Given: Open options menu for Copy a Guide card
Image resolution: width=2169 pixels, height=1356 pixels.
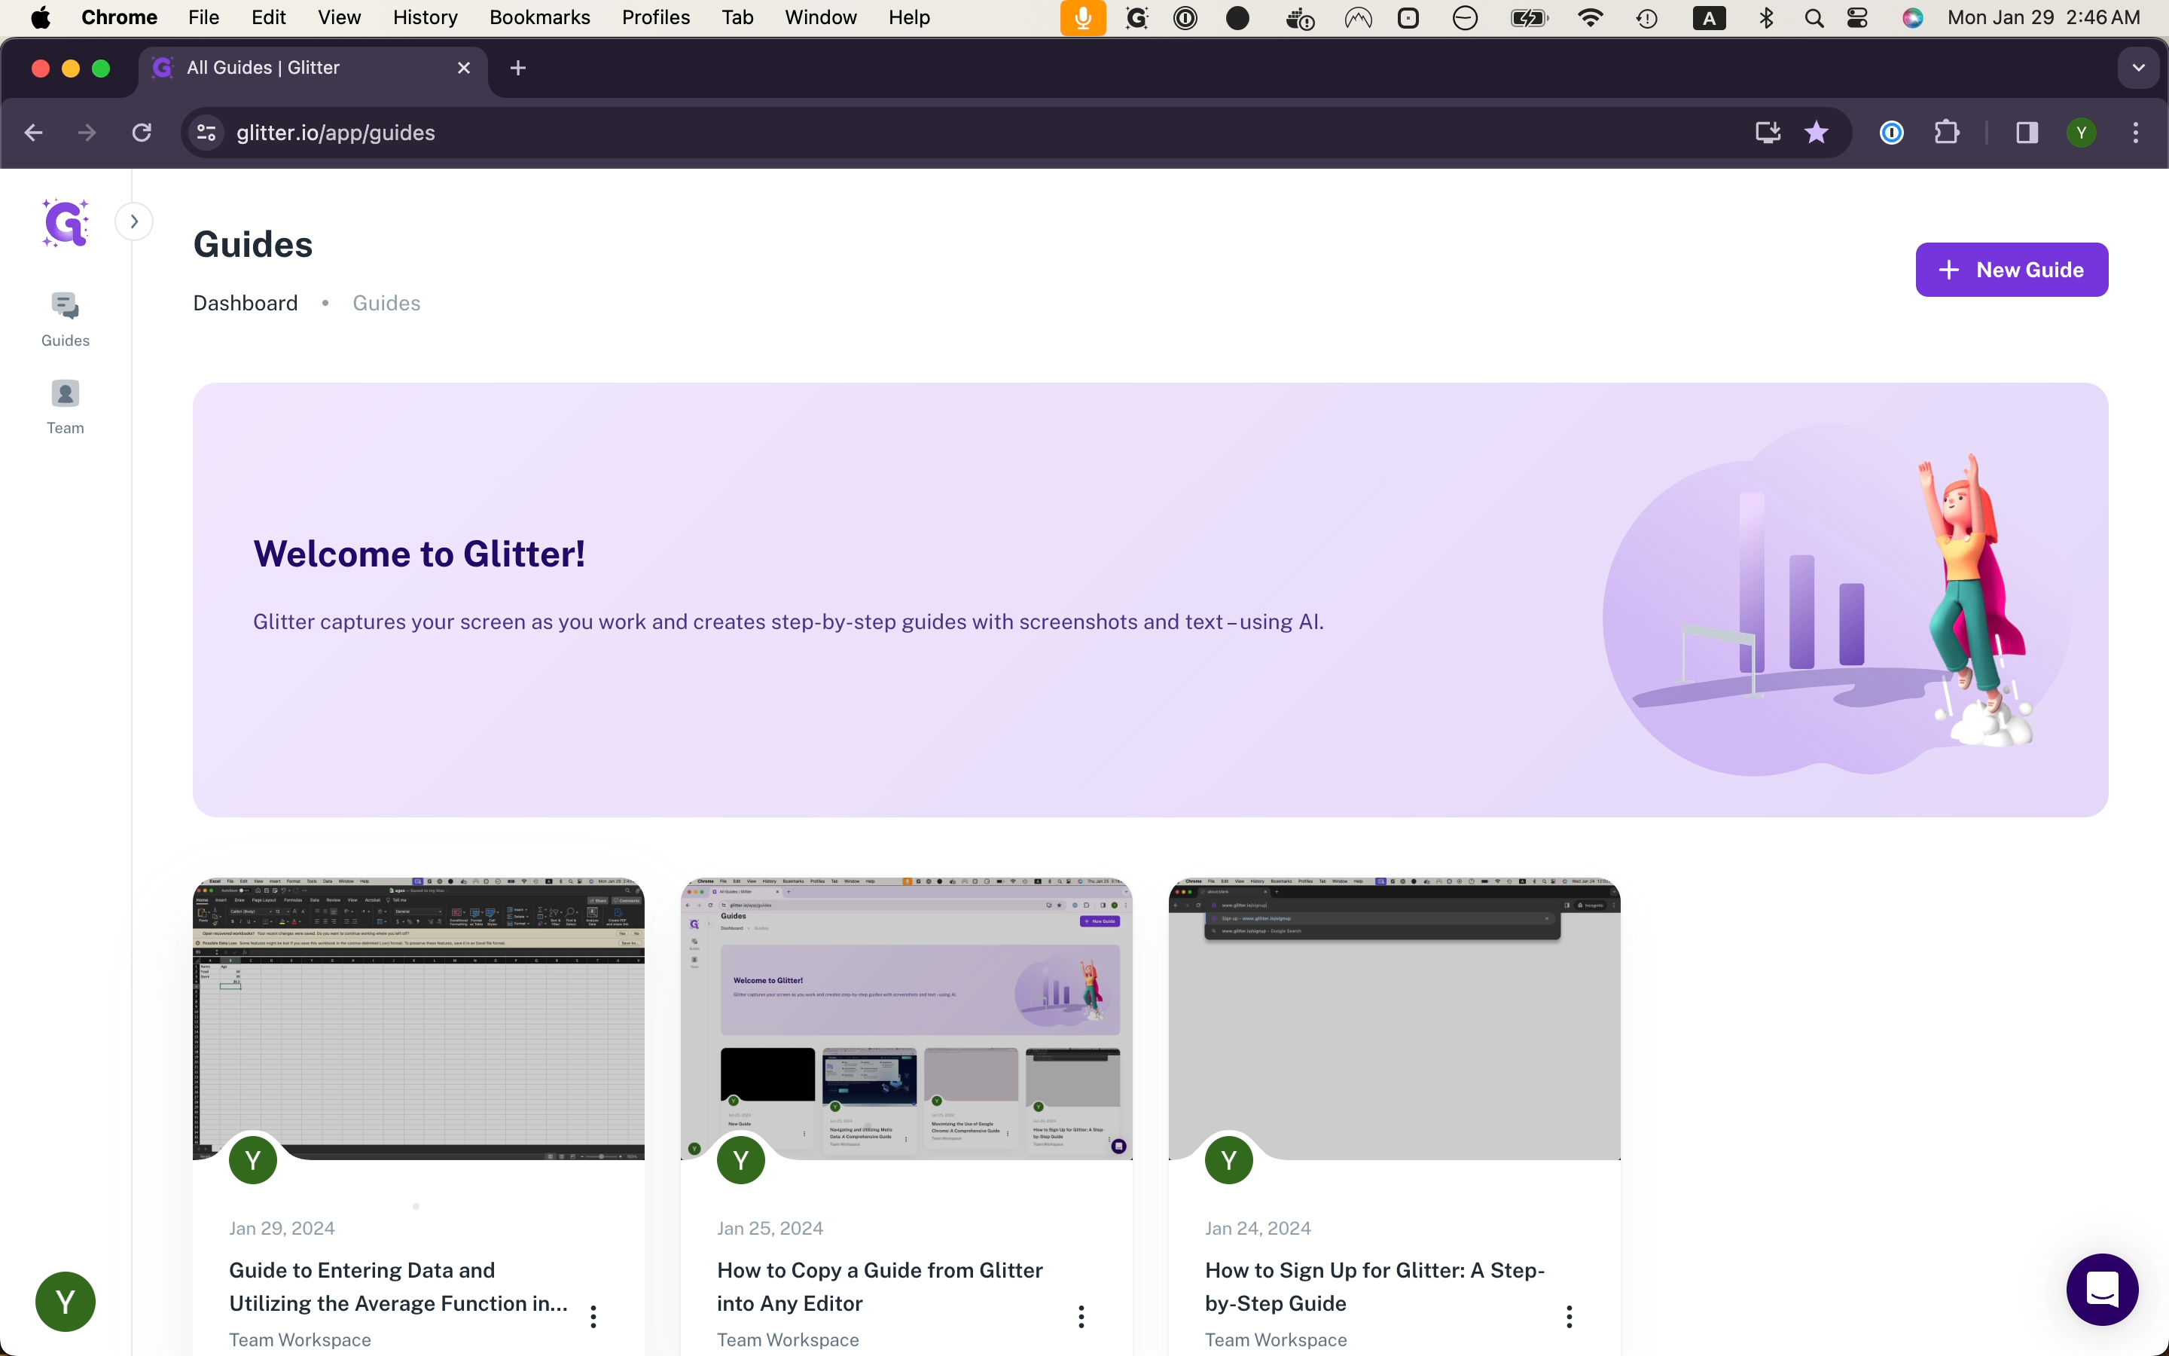Looking at the screenshot, I should [x=1081, y=1315].
